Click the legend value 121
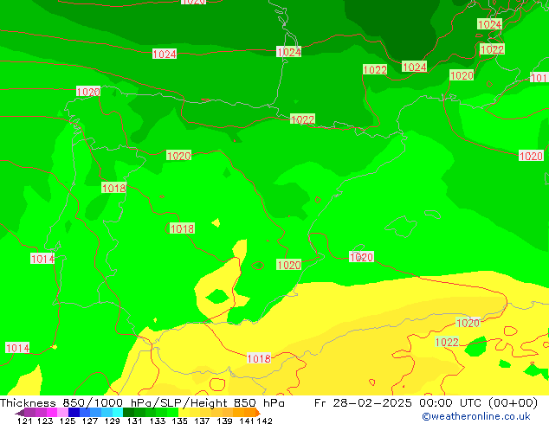The height and width of the screenshot is (424, 549). [23, 421]
